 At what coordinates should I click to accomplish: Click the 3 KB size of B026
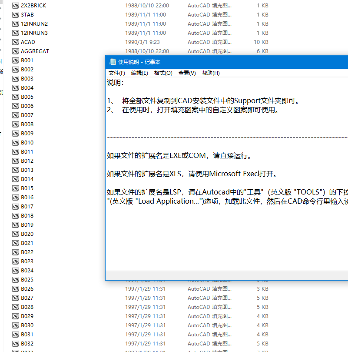coord(262,289)
